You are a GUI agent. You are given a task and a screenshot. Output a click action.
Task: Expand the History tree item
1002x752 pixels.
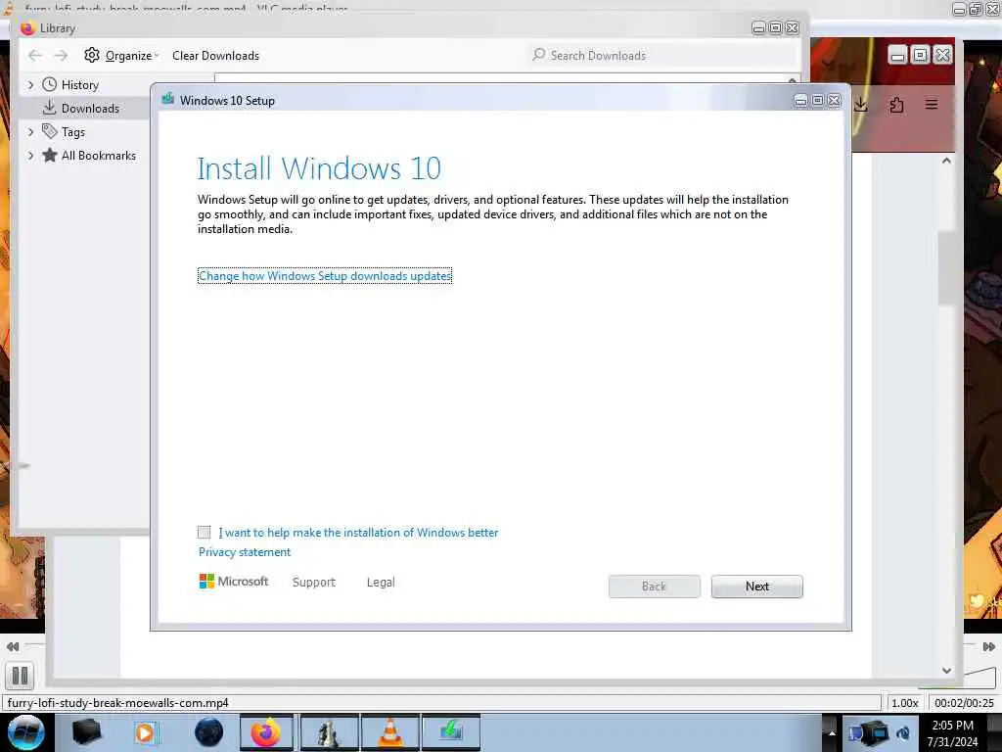coord(30,84)
